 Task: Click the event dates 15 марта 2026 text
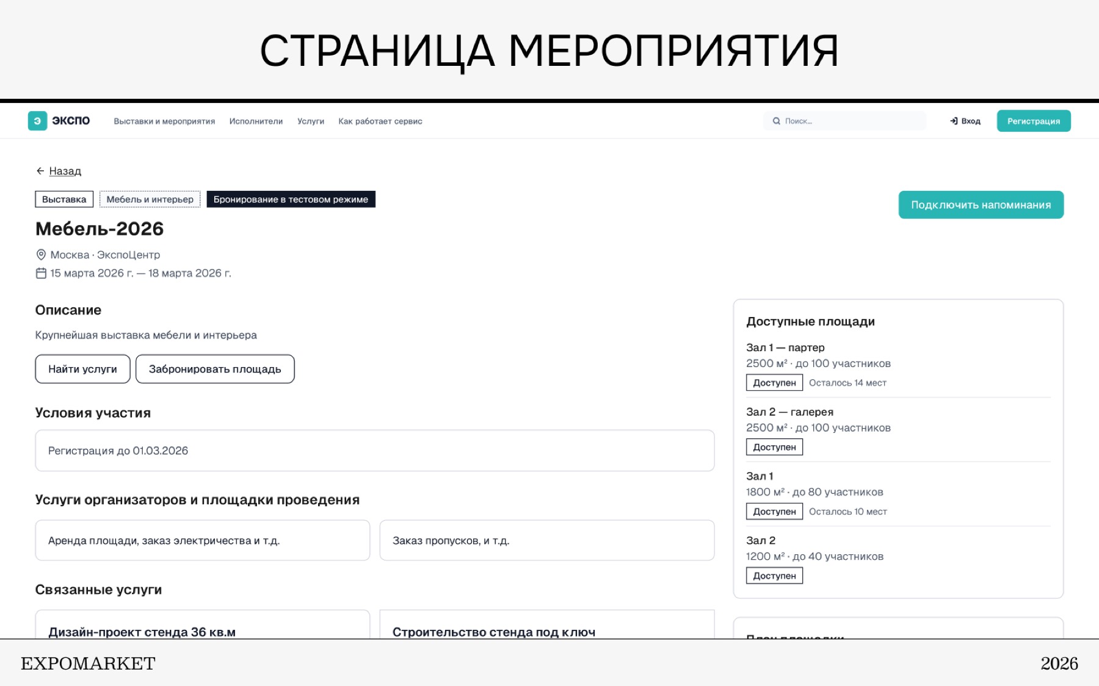coord(140,273)
